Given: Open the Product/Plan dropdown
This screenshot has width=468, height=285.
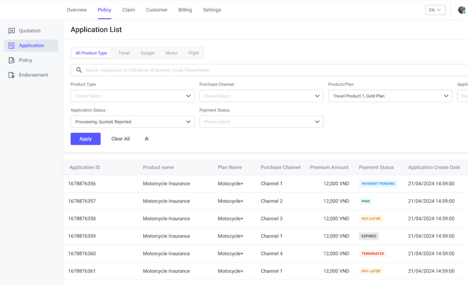Looking at the screenshot, I should [x=390, y=96].
